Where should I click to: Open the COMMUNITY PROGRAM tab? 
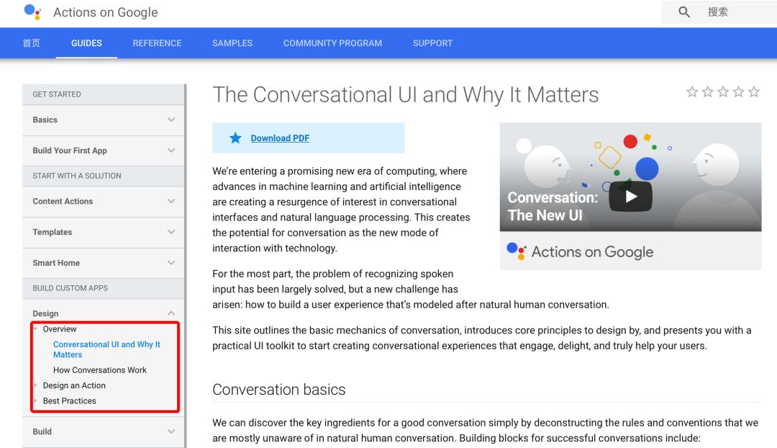[x=332, y=43]
